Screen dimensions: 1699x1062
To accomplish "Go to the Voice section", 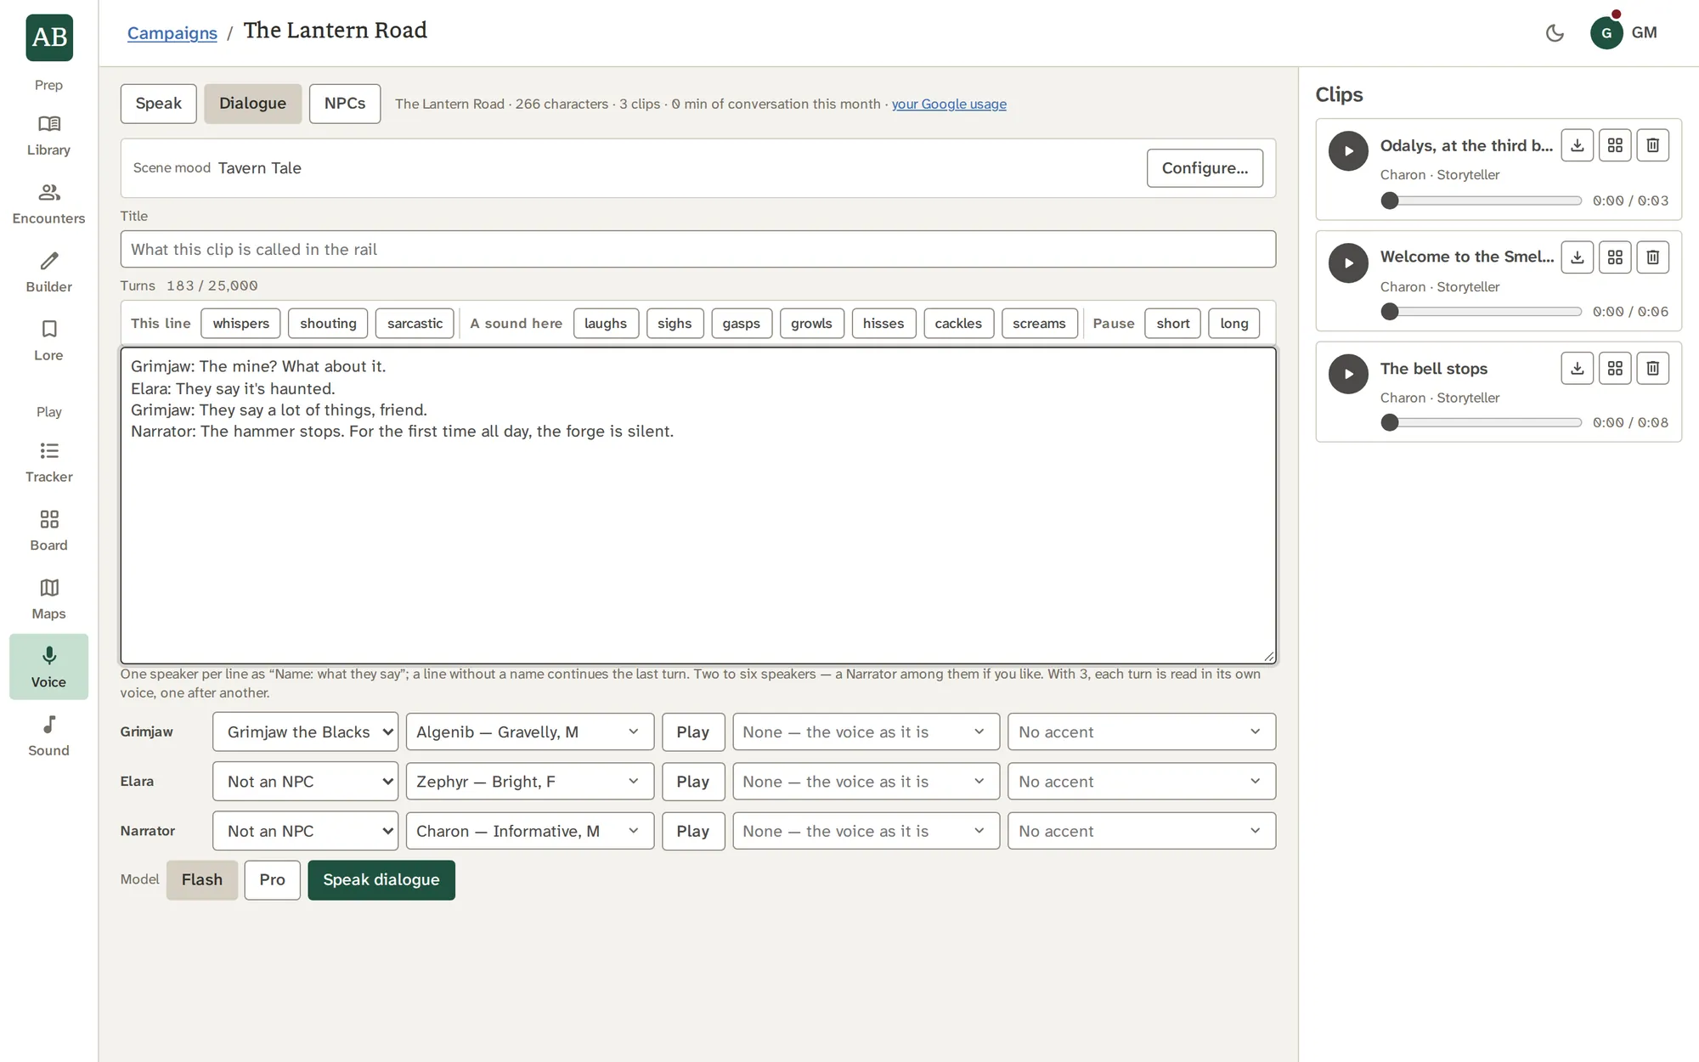I will [x=48, y=668].
